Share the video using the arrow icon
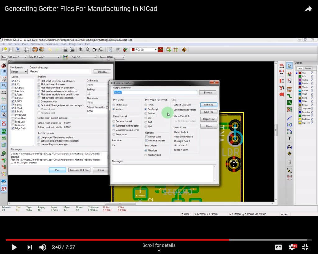The height and width of the screenshot is (254, 318). click(308, 9)
